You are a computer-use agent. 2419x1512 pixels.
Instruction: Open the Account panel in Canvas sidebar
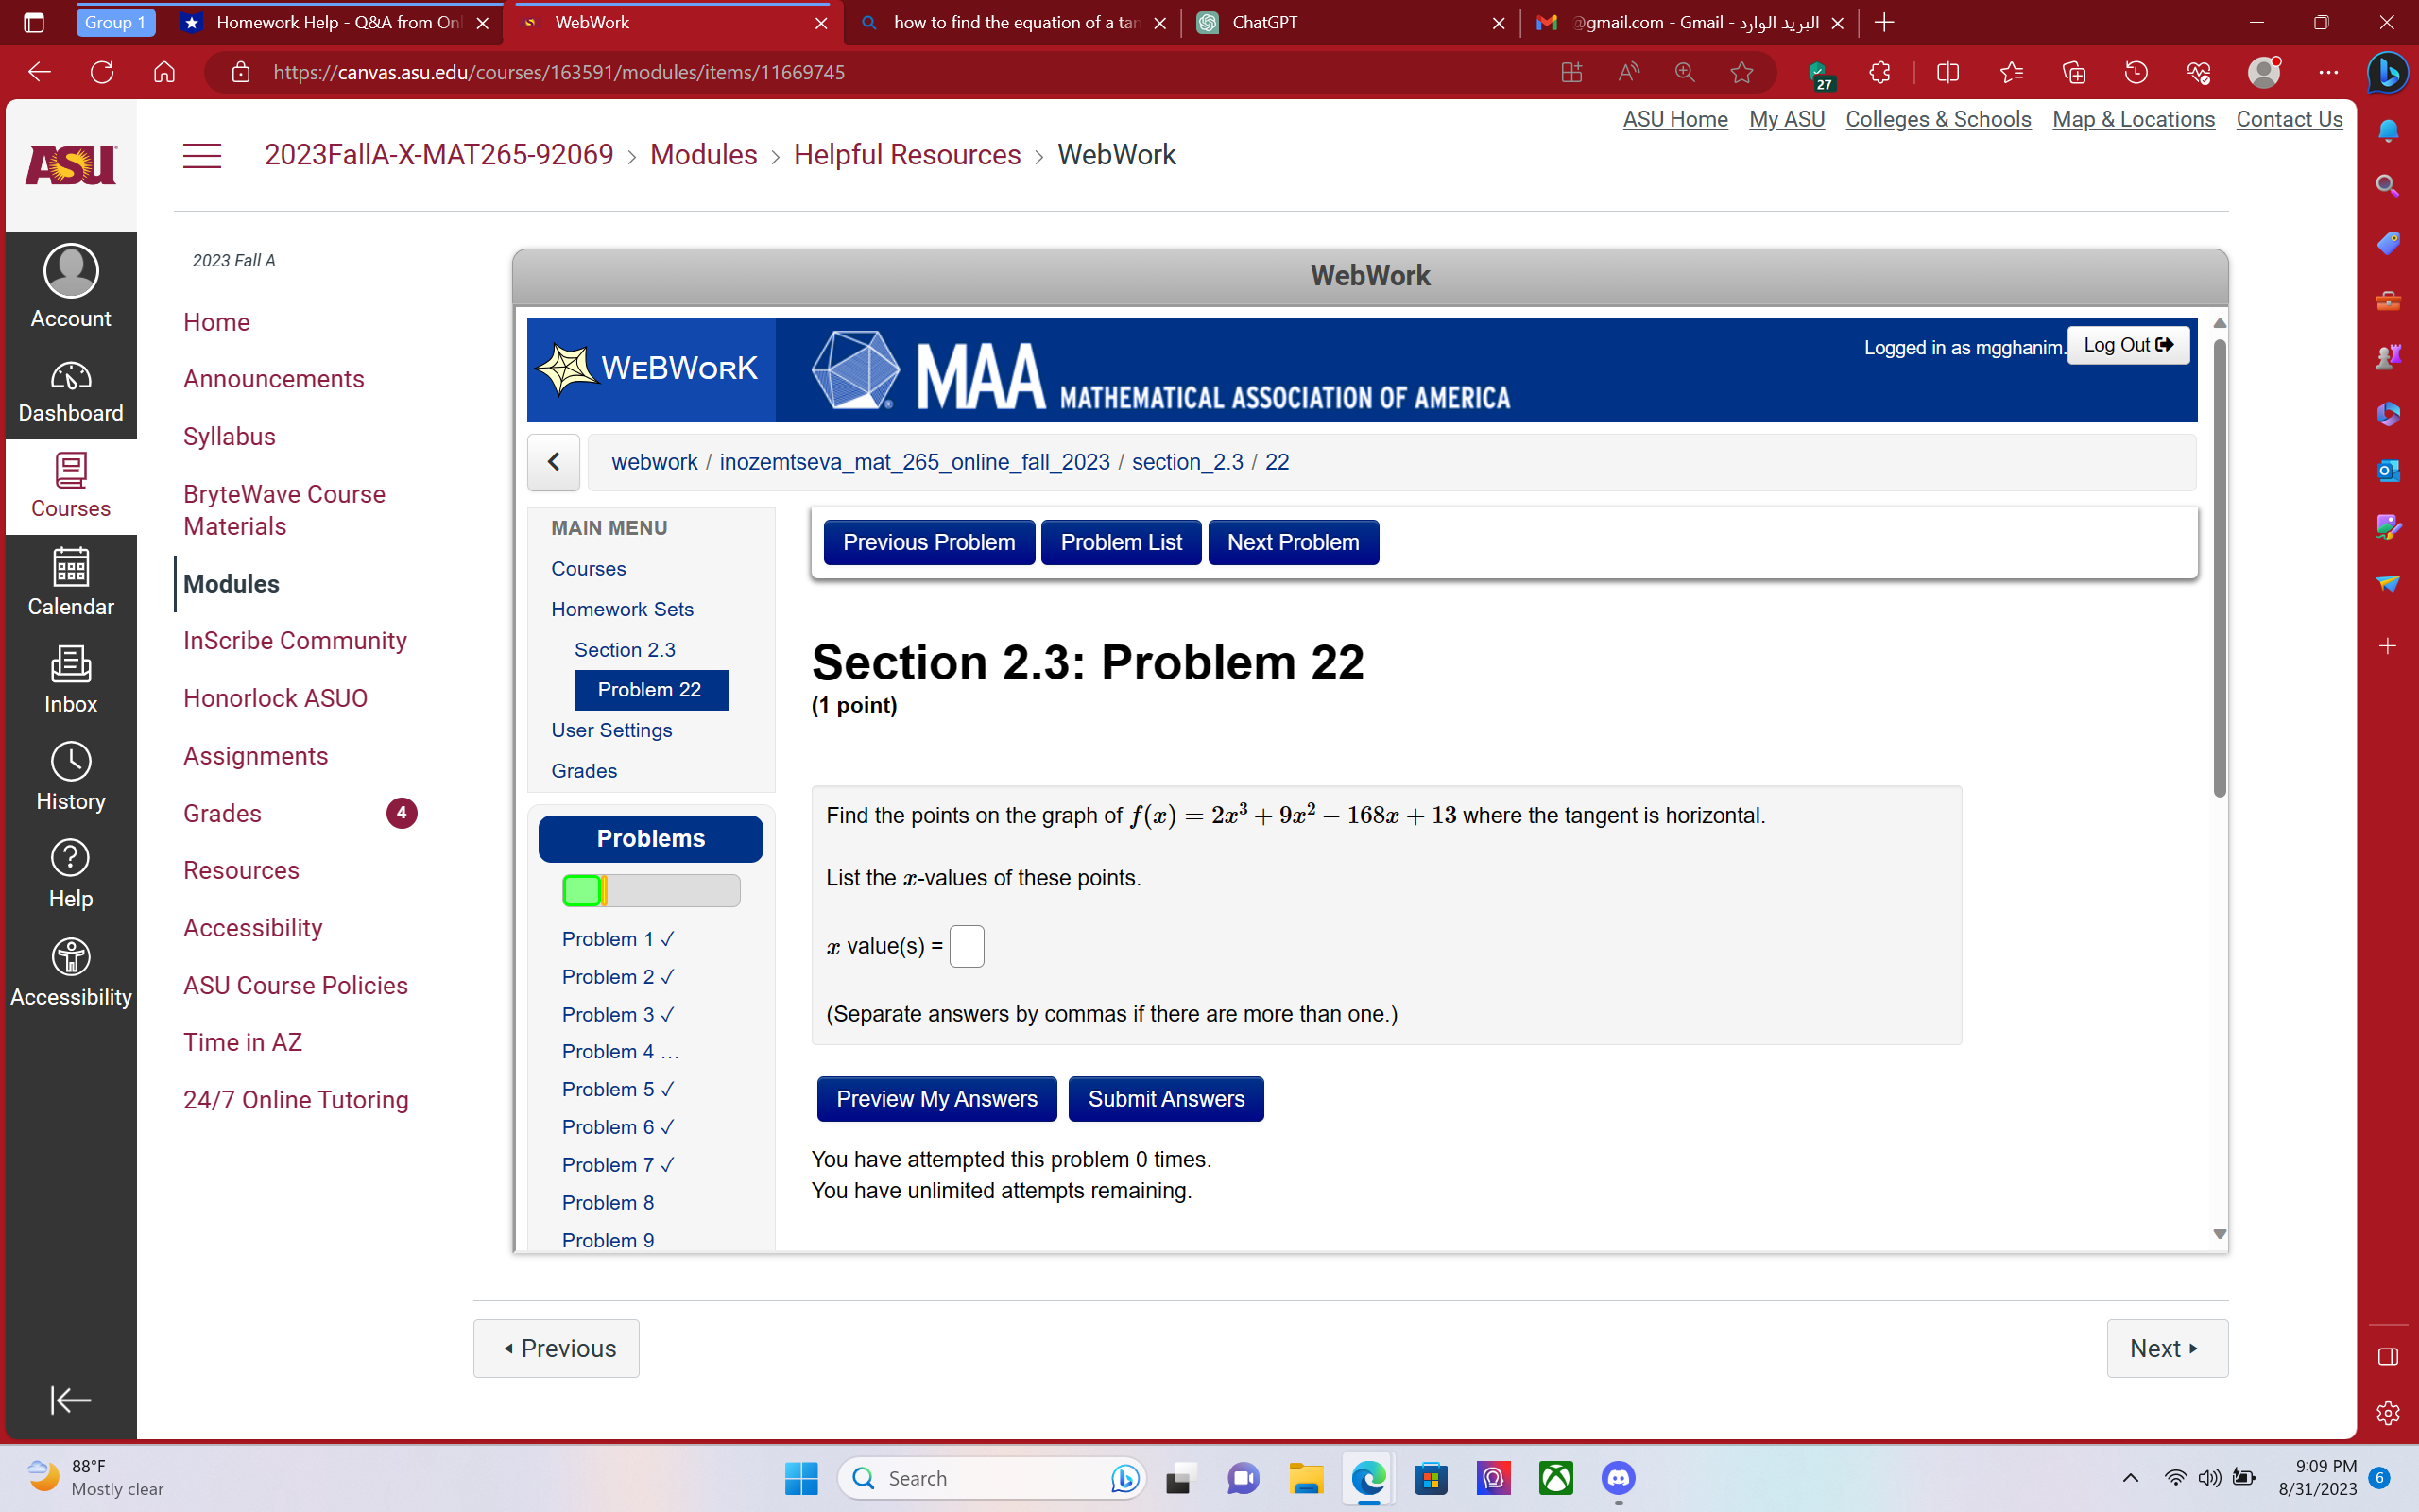70,287
